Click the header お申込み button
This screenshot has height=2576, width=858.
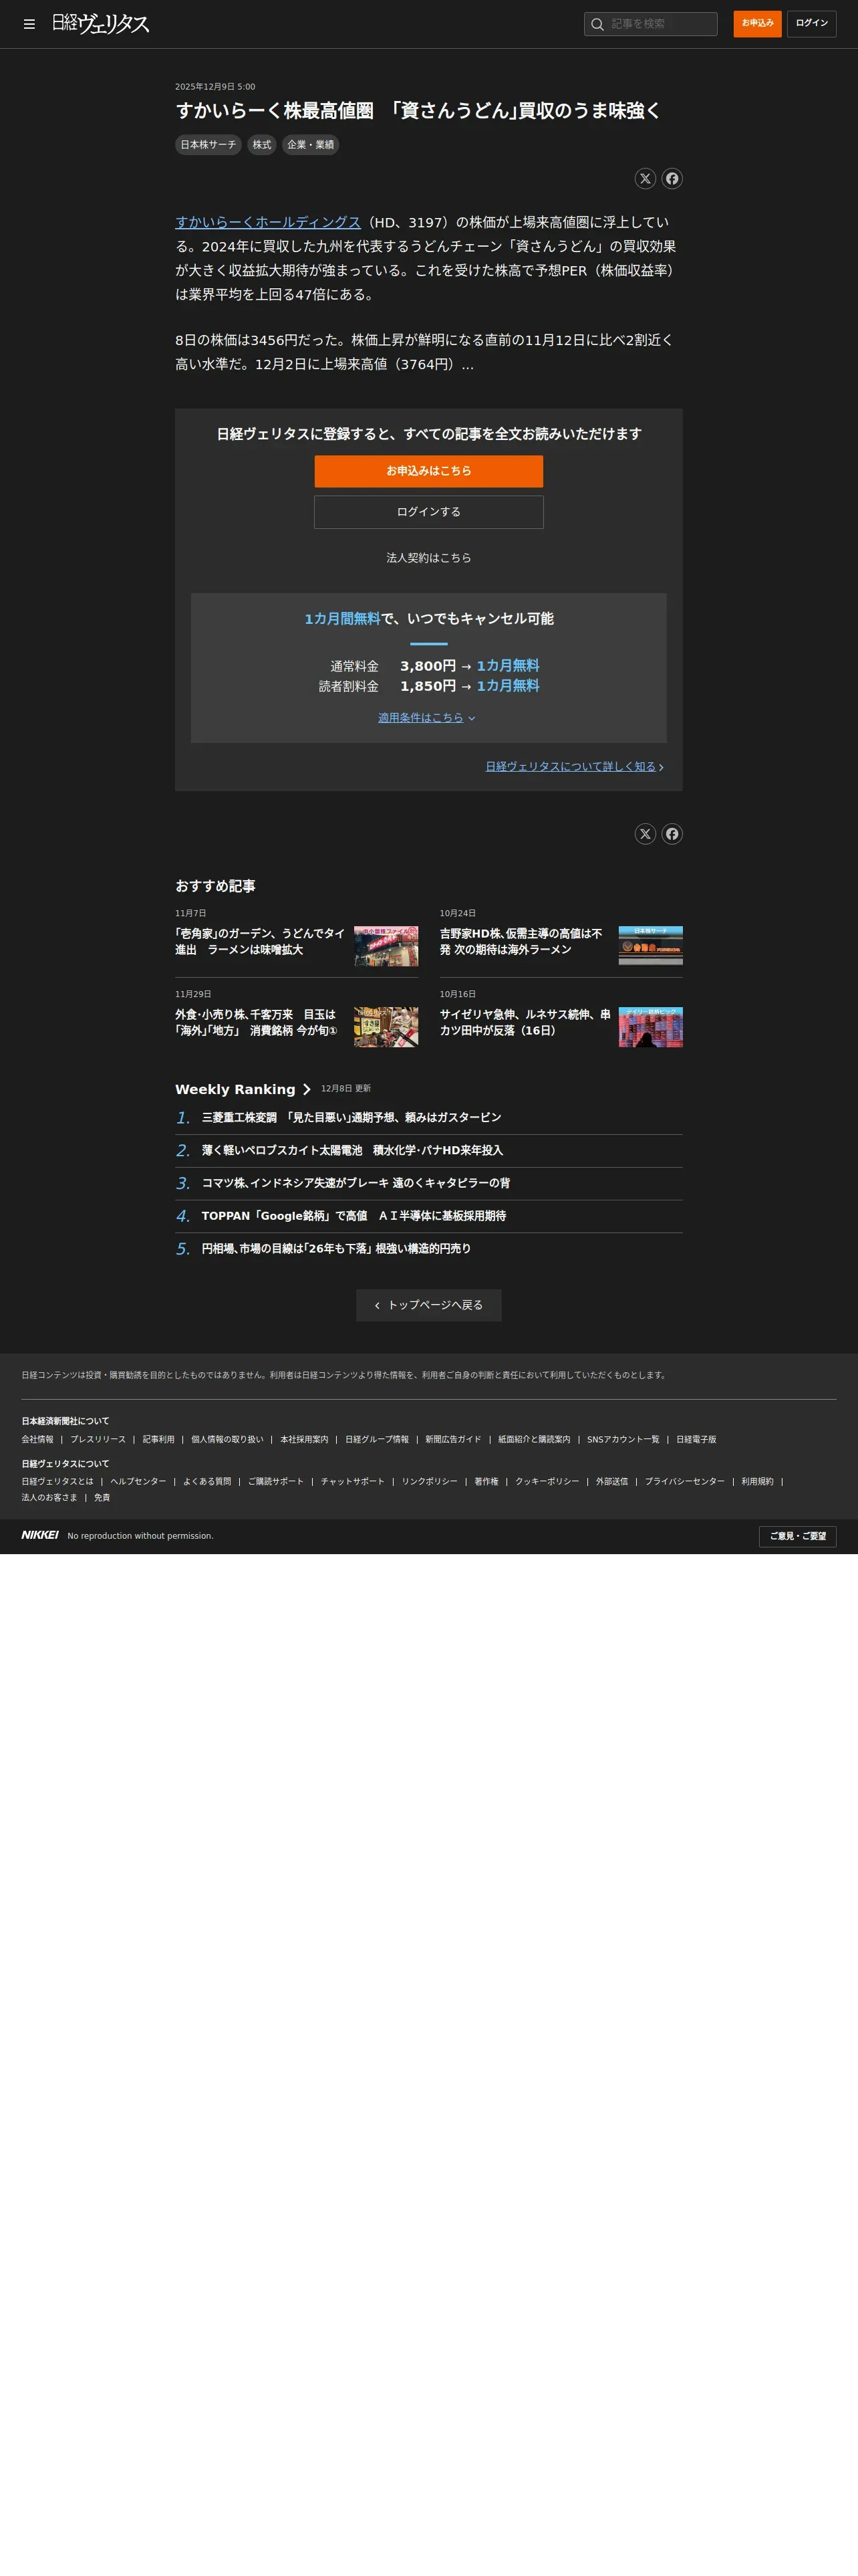(757, 24)
